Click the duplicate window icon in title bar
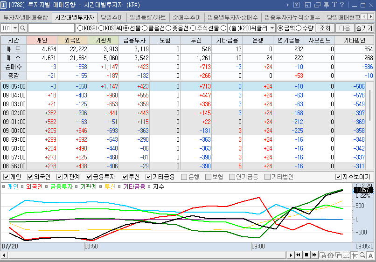Image resolution: width=376 pixels, height=262 pixels. click(x=318, y=5)
